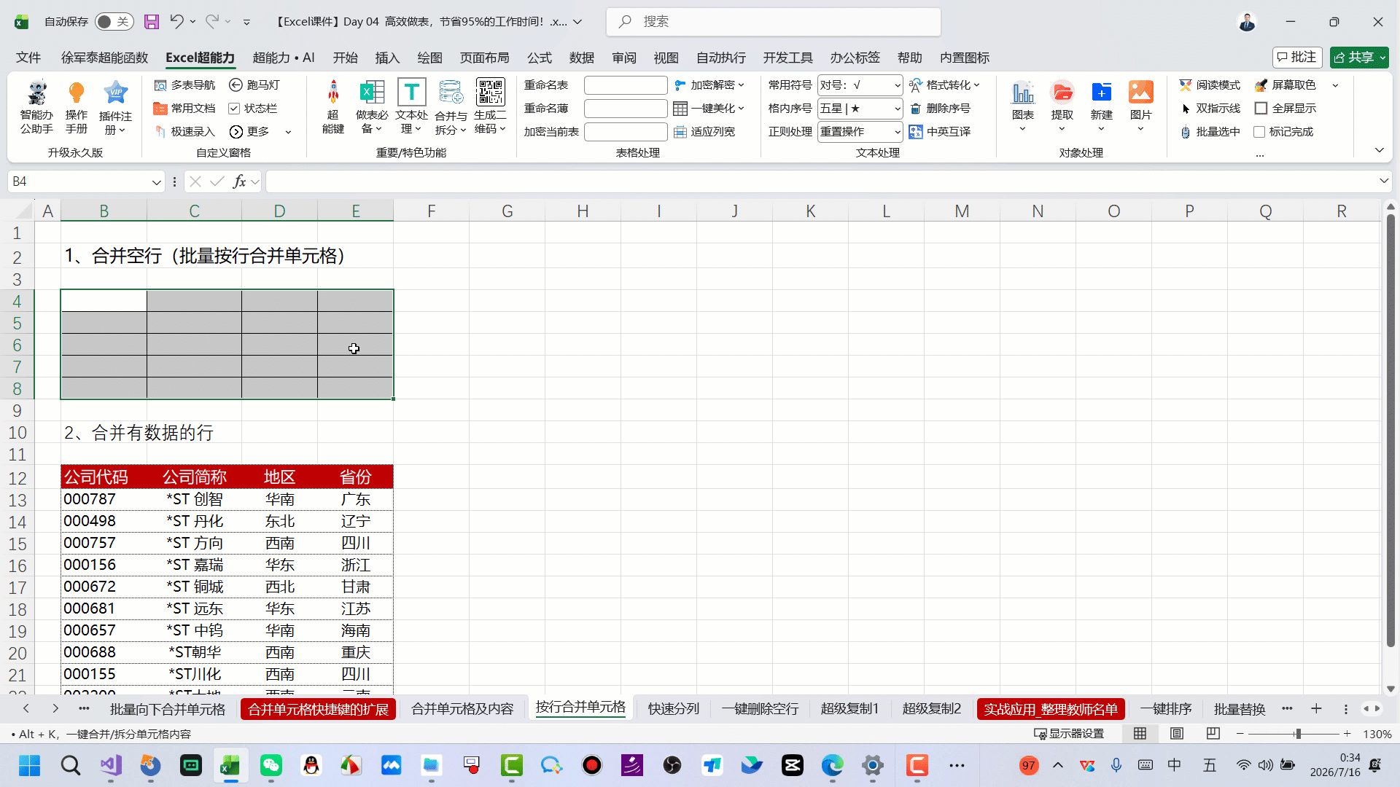Image resolution: width=1400 pixels, height=787 pixels.
Task: Click the Windows Start button
Action: click(x=30, y=765)
